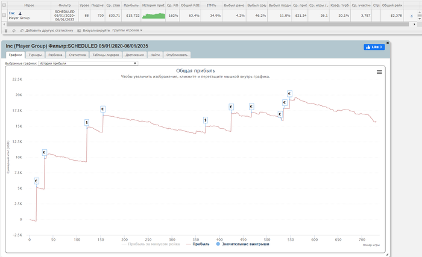Click the '$30.71' average stake cell
This screenshot has width=422, height=257.
click(114, 16)
